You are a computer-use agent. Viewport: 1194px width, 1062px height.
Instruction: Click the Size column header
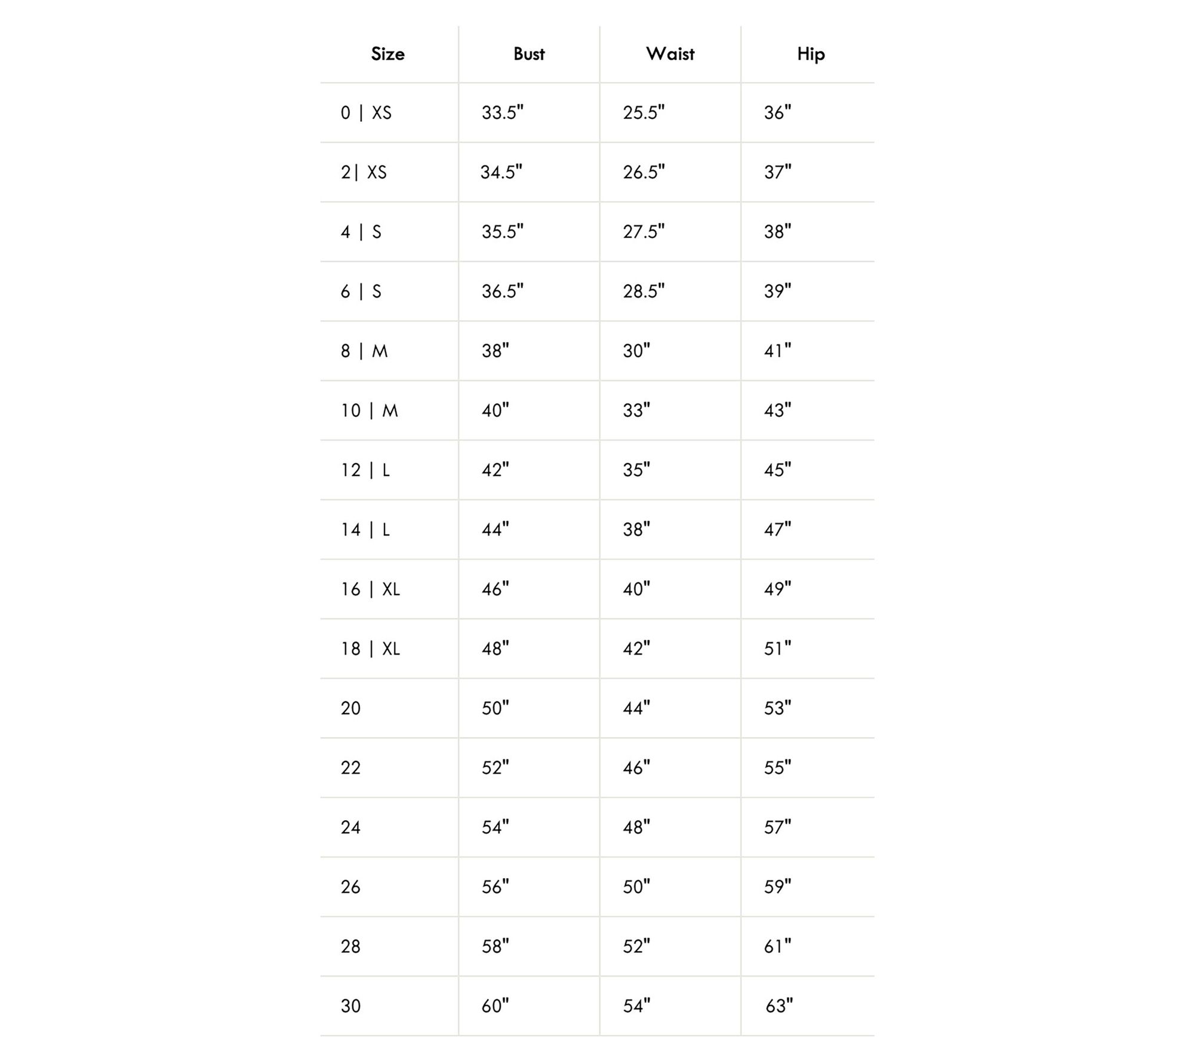(x=387, y=54)
